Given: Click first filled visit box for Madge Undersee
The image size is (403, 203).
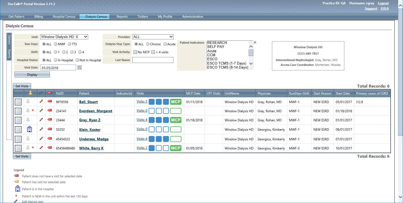Looking at the screenshot, I should [x=152, y=139].
